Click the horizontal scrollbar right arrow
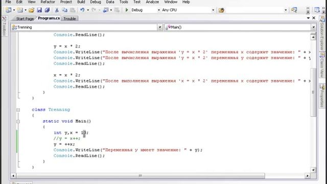327x184 pixels. (x=308, y=176)
